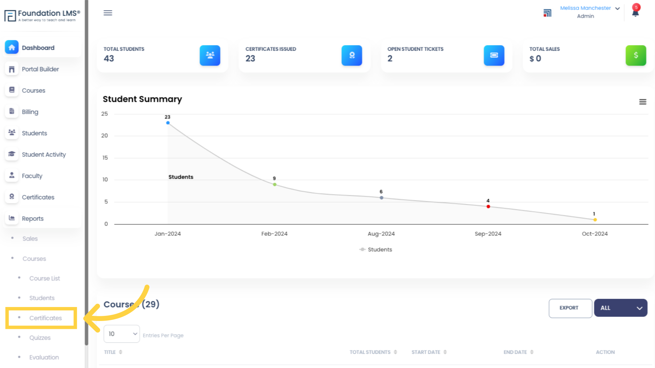Change entries per page dropdown to different value
655x368 pixels.
pyautogui.click(x=122, y=334)
